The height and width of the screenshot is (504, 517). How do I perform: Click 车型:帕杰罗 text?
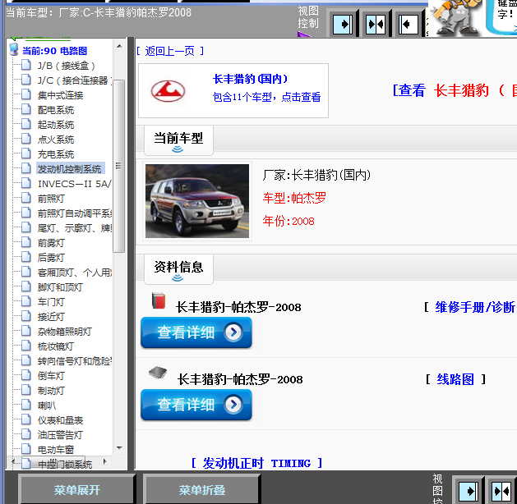pos(294,198)
